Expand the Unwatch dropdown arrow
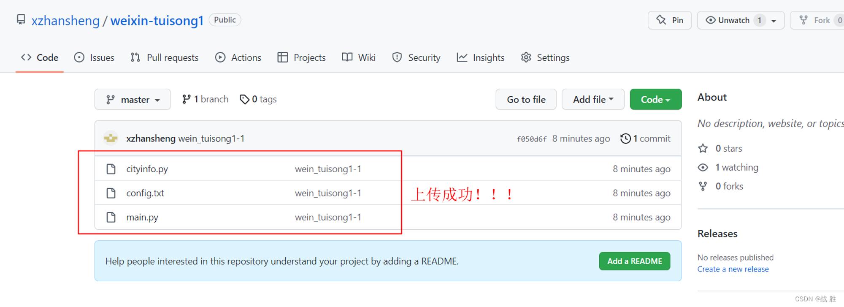 point(774,21)
